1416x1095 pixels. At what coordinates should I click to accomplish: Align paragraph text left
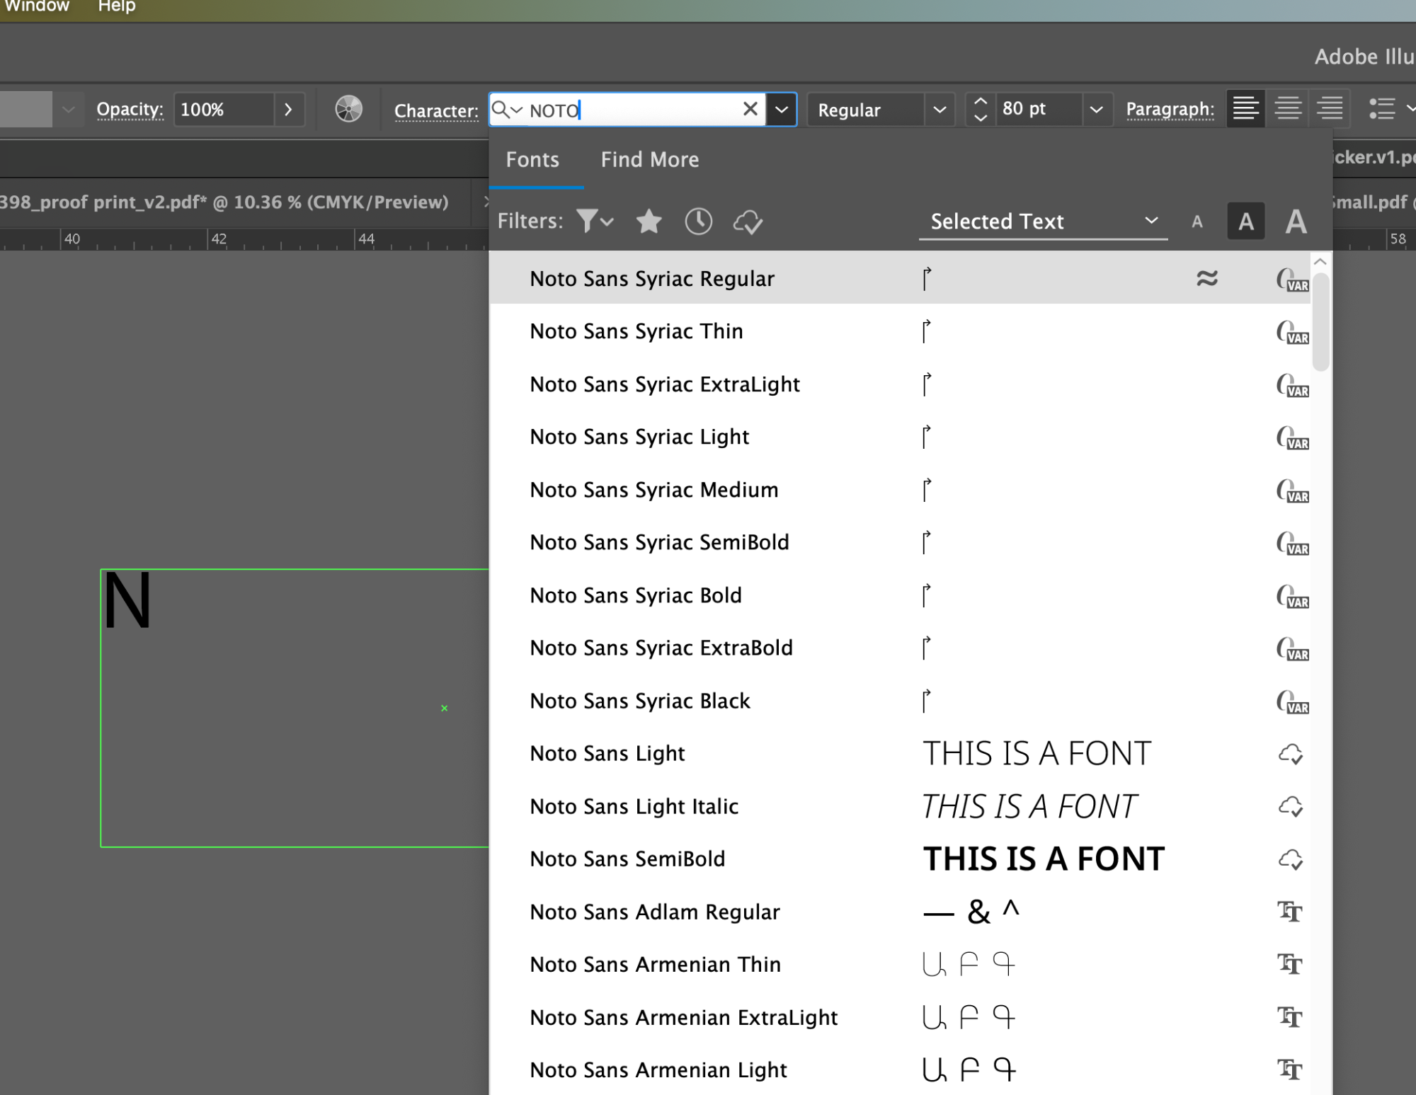[1245, 108]
